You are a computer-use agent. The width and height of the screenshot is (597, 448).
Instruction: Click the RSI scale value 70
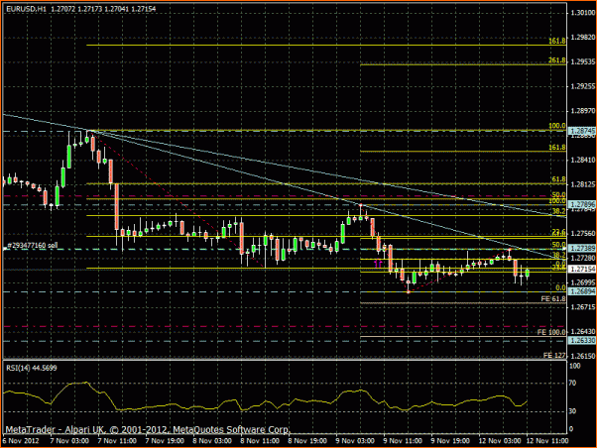pos(572,383)
